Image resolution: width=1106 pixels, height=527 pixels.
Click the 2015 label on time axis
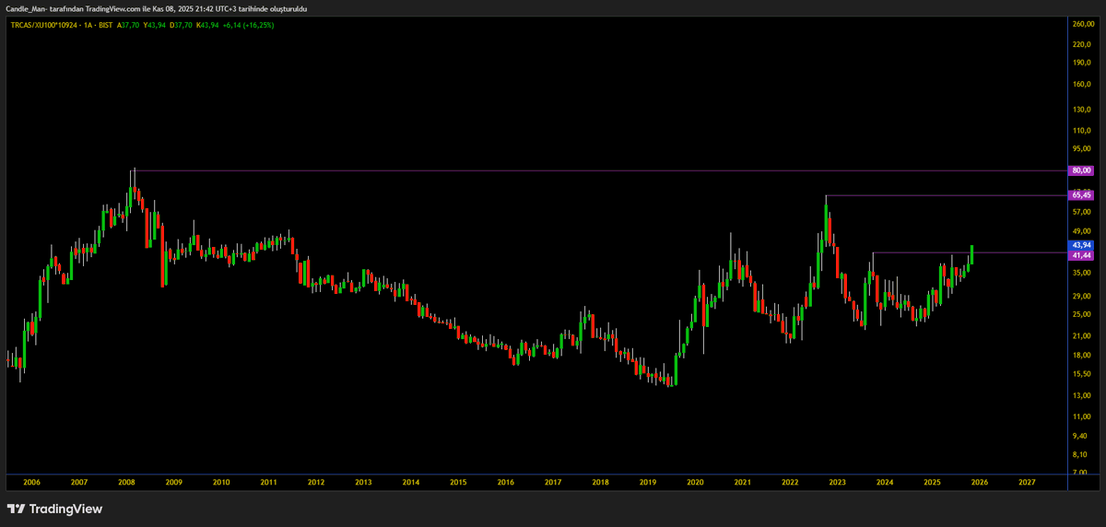click(458, 482)
